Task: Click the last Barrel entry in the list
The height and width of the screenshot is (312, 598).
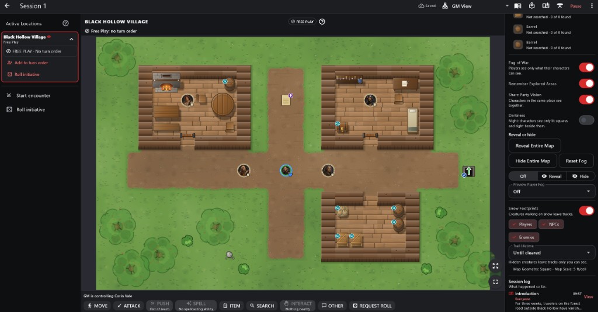Action: tap(551, 44)
